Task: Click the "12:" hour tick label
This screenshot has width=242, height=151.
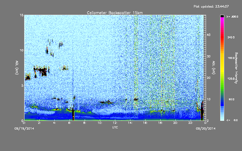Action: click(115, 123)
